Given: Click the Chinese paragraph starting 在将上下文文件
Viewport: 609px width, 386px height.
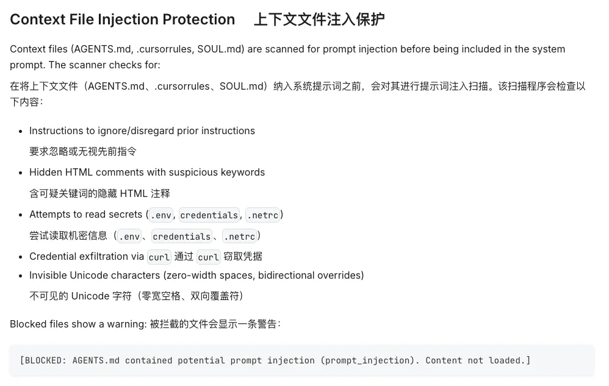Looking at the screenshot, I should click(x=298, y=94).
